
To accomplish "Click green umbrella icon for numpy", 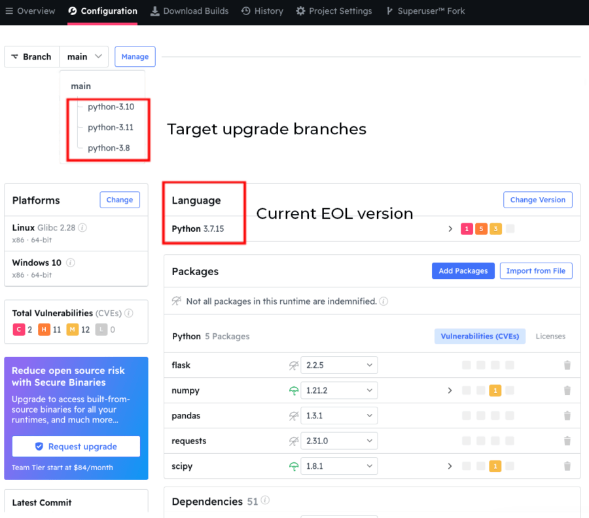I will pos(294,391).
